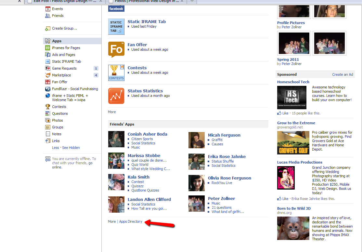Show hidden sidebar items via See Hidden
Viewport: 362px width, 252px height.
point(71,148)
